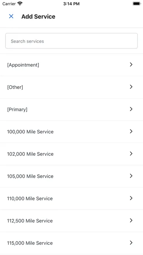Open the [Primary] service group

[x=71, y=110]
